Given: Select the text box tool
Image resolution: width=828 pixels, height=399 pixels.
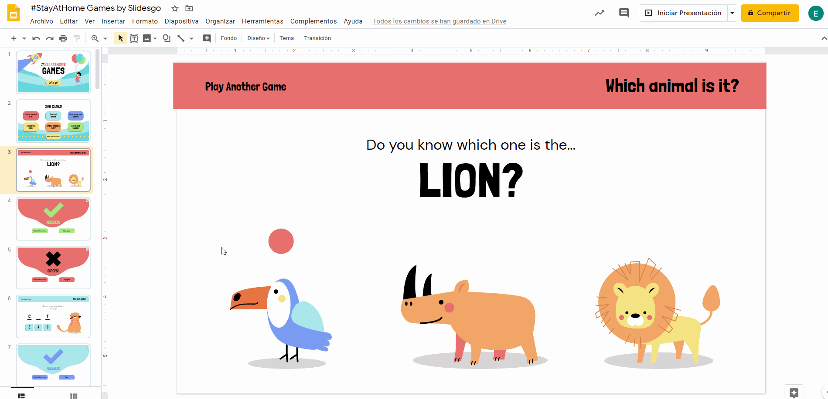Looking at the screenshot, I should 134,38.
